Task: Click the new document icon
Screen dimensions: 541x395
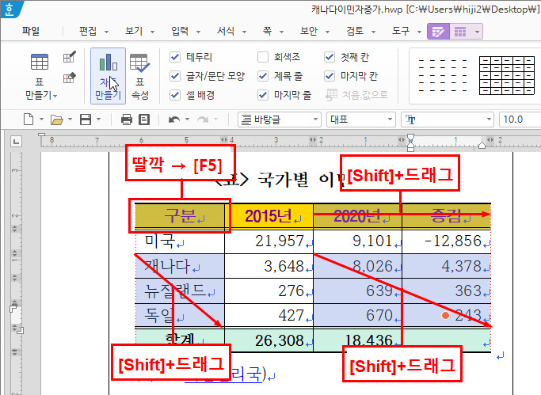Action: pyautogui.click(x=29, y=120)
